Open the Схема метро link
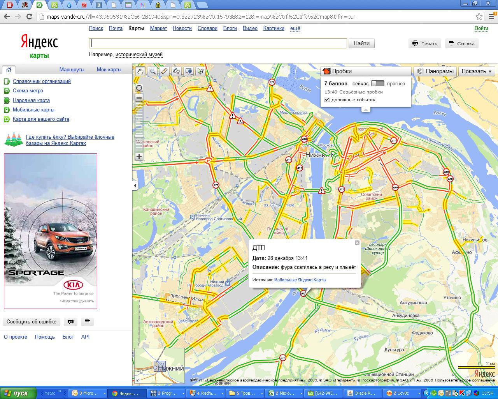The width and height of the screenshot is (498, 399). click(28, 90)
